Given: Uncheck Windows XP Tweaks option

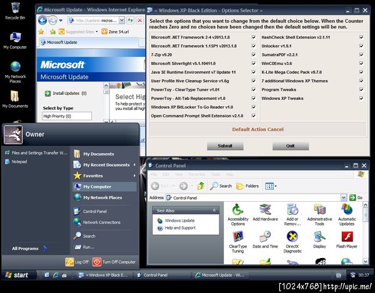Looking at the screenshot, I should point(361,98).
